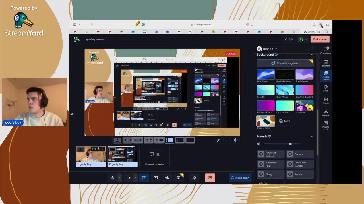
Task: Collapse the Sounds section
Action: 312,136
